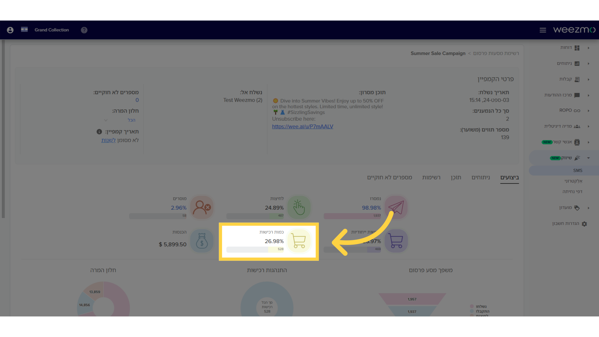Toggle the hamburger menu icon
Viewport: 599px width, 337px height.
coord(543,30)
